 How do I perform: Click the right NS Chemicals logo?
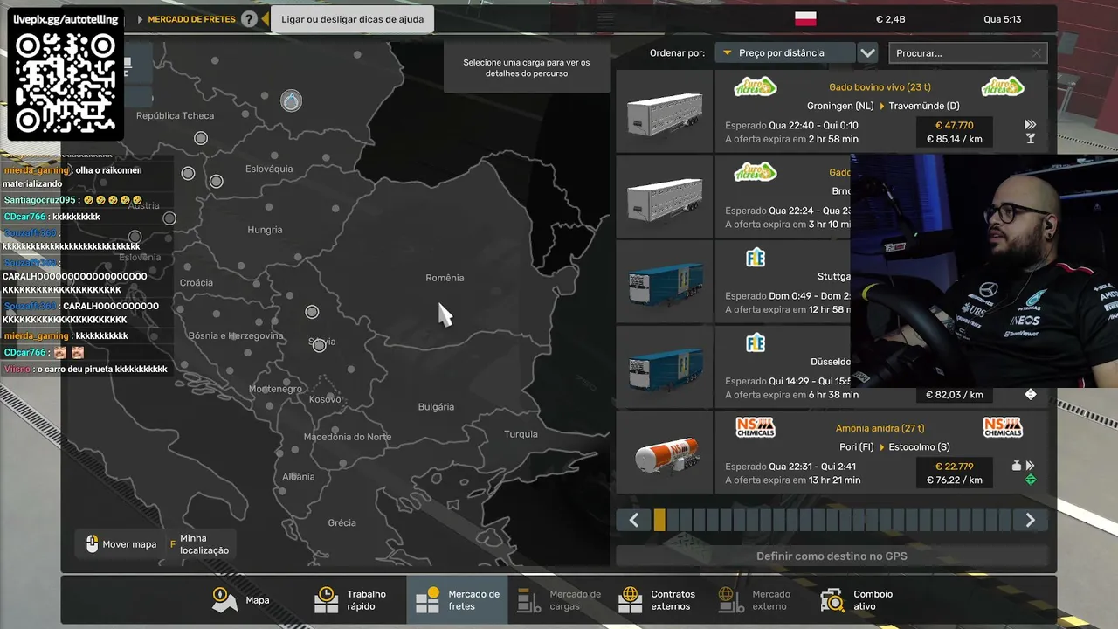(x=1003, y=427)
